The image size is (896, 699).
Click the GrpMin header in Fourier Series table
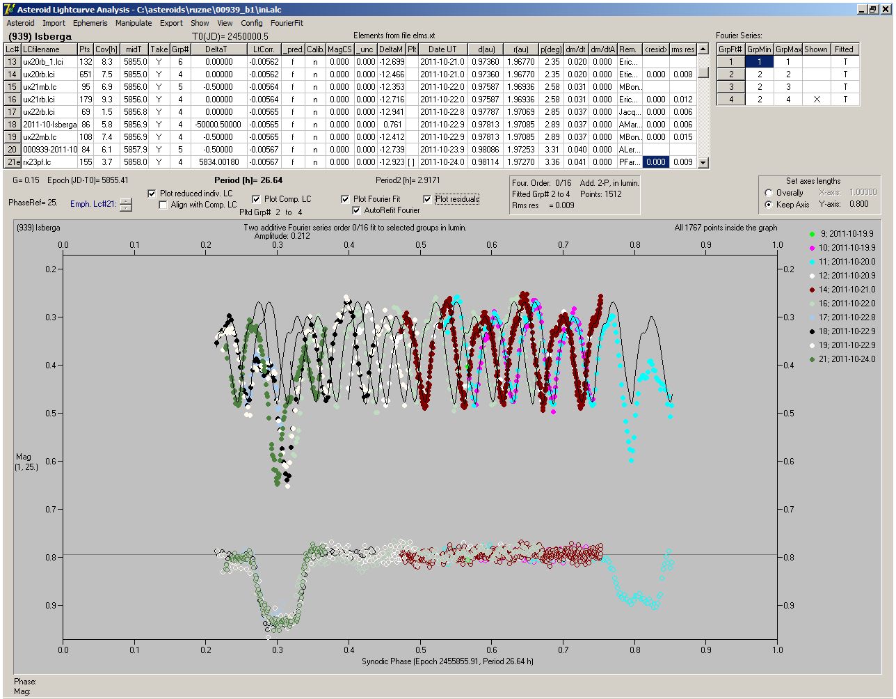[759, 49]
